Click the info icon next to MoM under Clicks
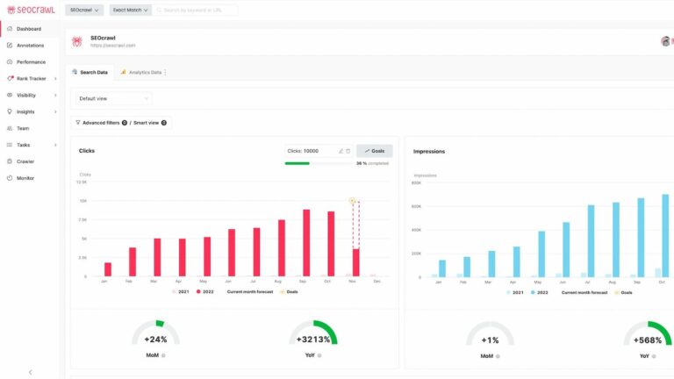 (163, 355)
